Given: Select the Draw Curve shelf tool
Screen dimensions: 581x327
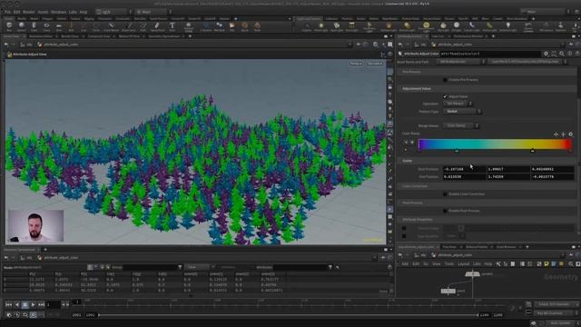Looking at the screenshot, I should [129, 26].
